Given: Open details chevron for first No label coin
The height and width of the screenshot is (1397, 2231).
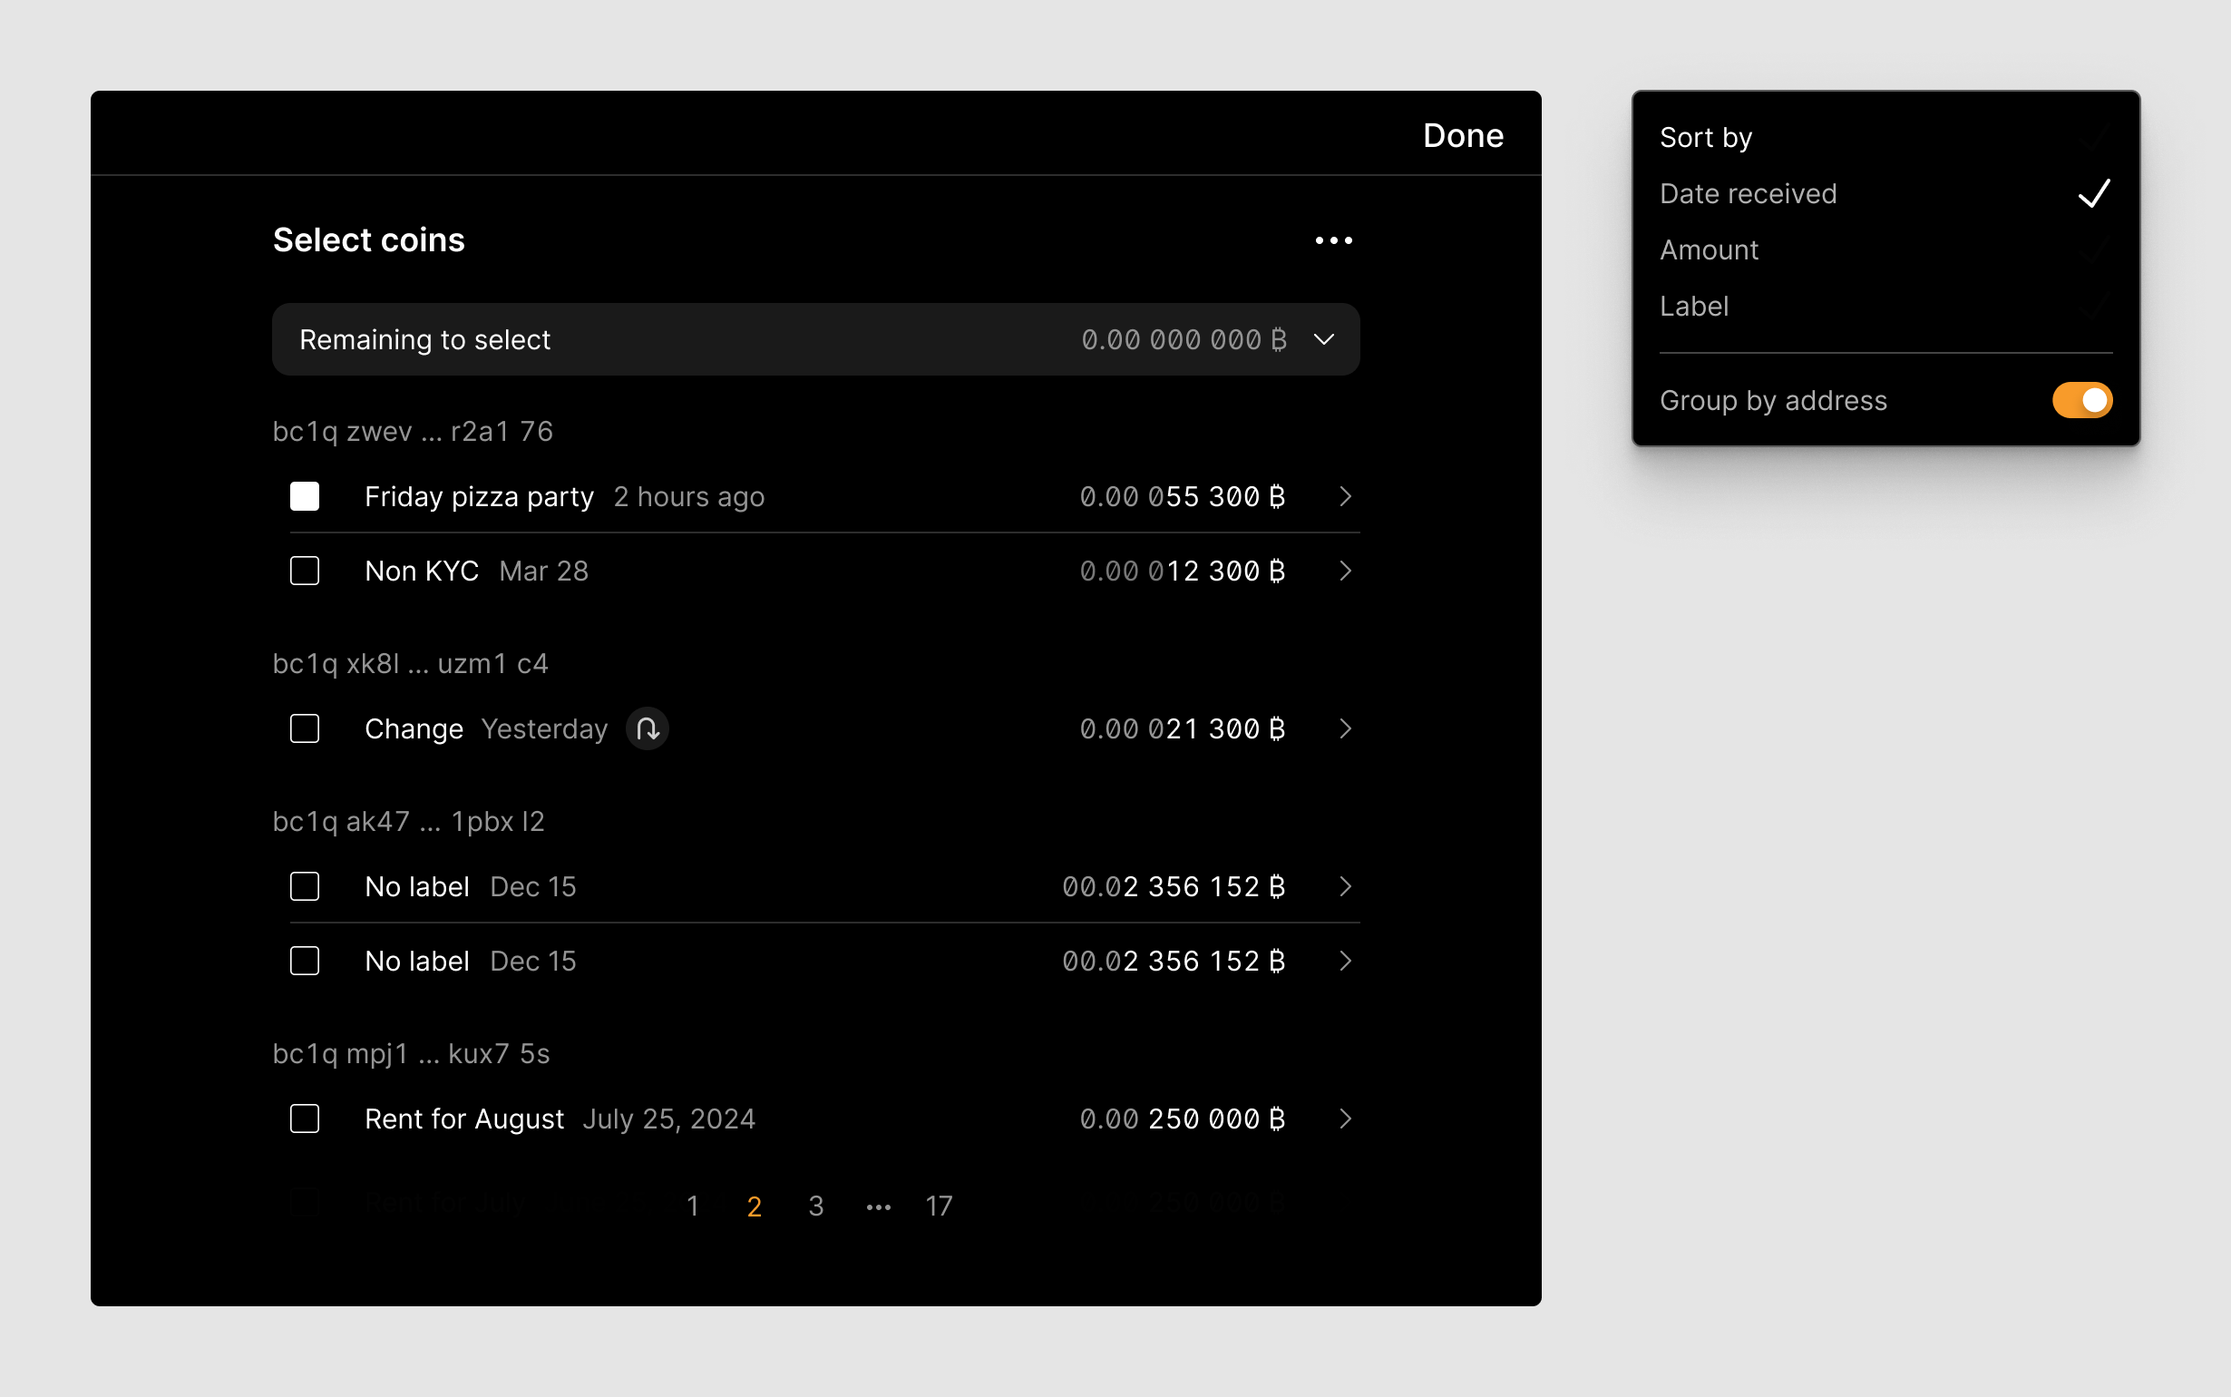Looking at the screenshot, I should pyautogui.click(x=1346, y=887).
